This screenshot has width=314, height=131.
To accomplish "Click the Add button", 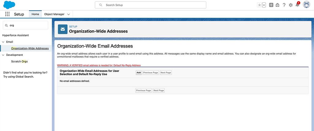I will (139, 73).
